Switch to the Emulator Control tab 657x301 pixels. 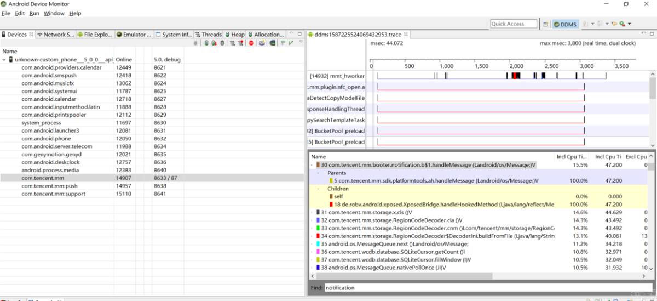point(134,34)
